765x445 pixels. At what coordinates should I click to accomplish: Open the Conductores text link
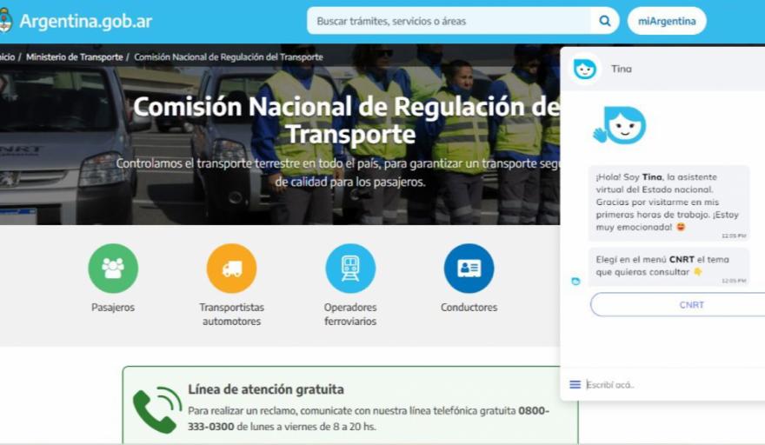469,308
